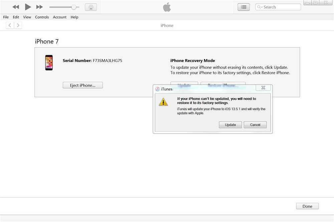Open the Controls menu

click(x=42, y=17)
